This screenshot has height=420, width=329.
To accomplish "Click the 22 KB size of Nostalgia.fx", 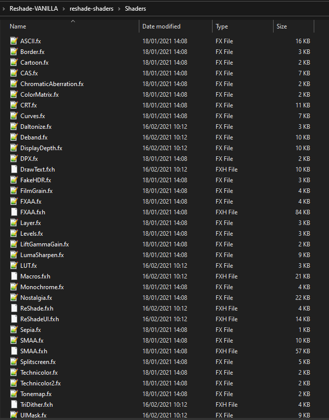I will tap(303, 298).
